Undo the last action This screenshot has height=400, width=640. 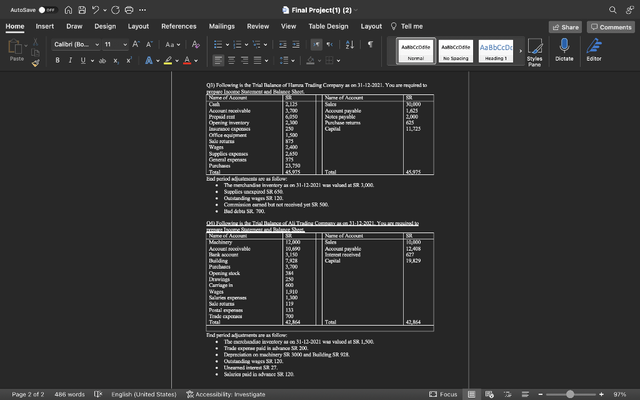point(96,10)
